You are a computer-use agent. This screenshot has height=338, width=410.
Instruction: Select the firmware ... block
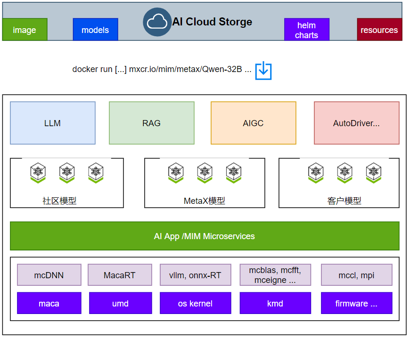click(x=357, y=303)
